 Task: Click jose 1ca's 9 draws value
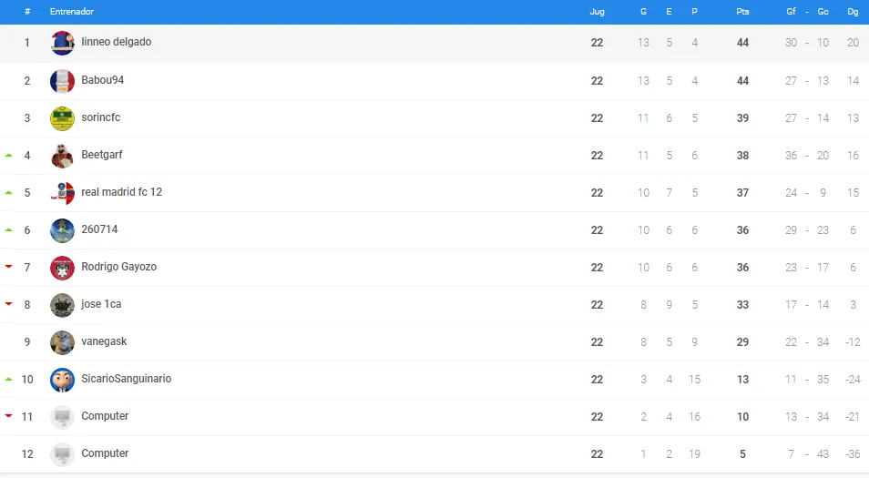pyautogui.click(x=669, y=305)
